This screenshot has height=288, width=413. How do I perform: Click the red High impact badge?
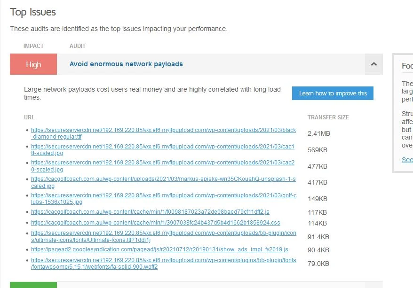coord(33,64)
